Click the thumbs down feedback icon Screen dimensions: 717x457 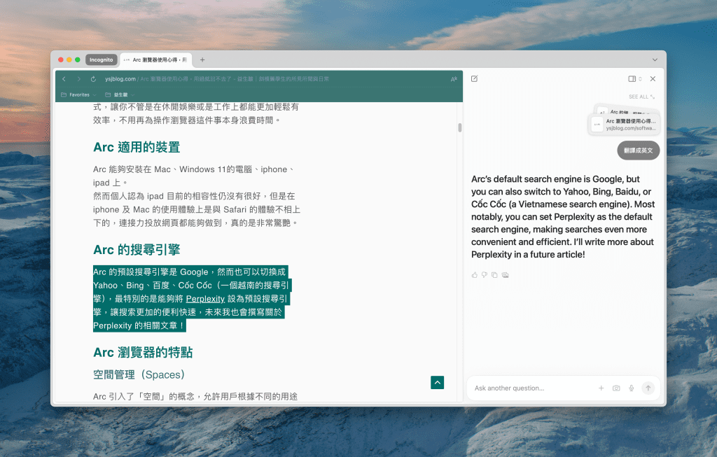coord(485,275)
